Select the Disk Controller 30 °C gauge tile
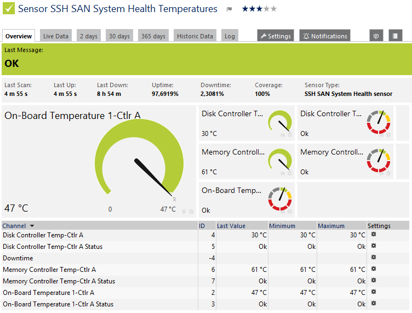The height and width of the screenshot is (313, 412). coord(247,123)
